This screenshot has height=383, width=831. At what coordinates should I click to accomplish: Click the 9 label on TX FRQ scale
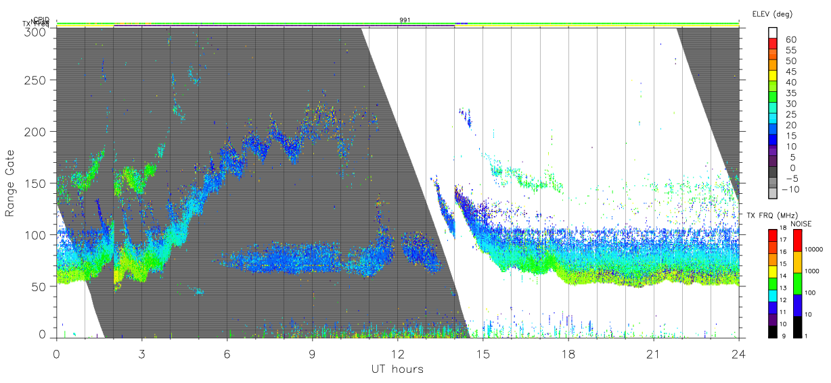[x=785, y=336]
